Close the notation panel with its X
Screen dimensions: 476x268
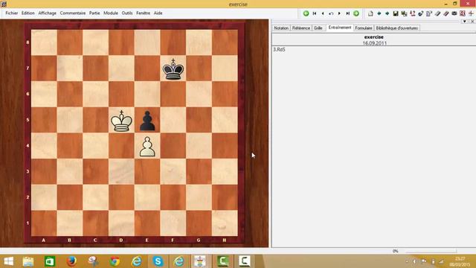(x=472, y=22)
